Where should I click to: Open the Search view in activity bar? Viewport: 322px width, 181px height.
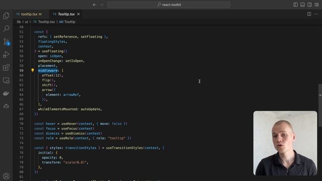pyautogui.click(x=6, y=29)
